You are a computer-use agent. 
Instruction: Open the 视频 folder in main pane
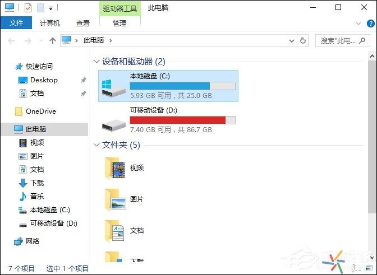point(125,167)
